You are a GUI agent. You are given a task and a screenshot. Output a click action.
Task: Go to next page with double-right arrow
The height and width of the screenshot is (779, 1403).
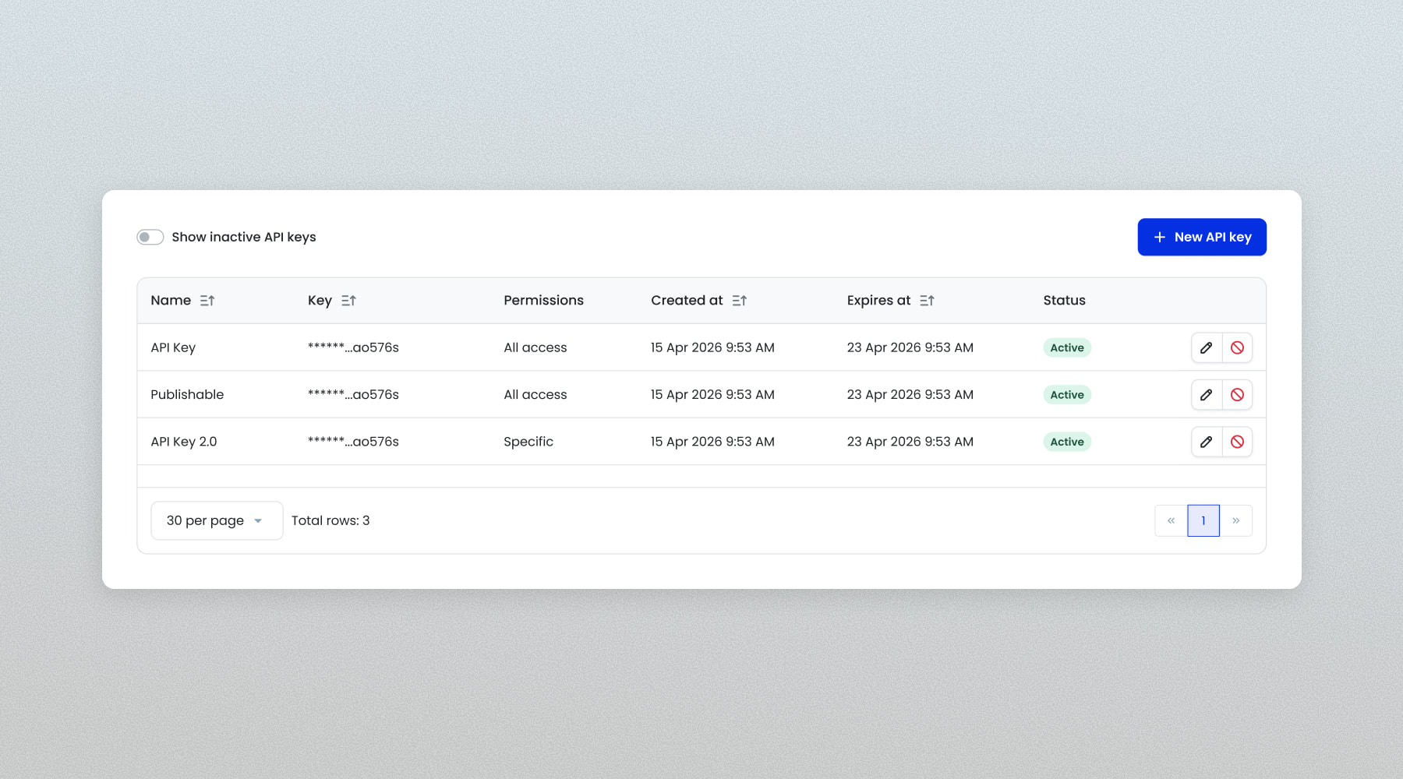(x=1236, y=520)
